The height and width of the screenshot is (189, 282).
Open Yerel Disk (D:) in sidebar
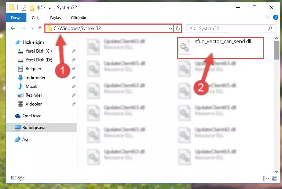pos(39,60)
